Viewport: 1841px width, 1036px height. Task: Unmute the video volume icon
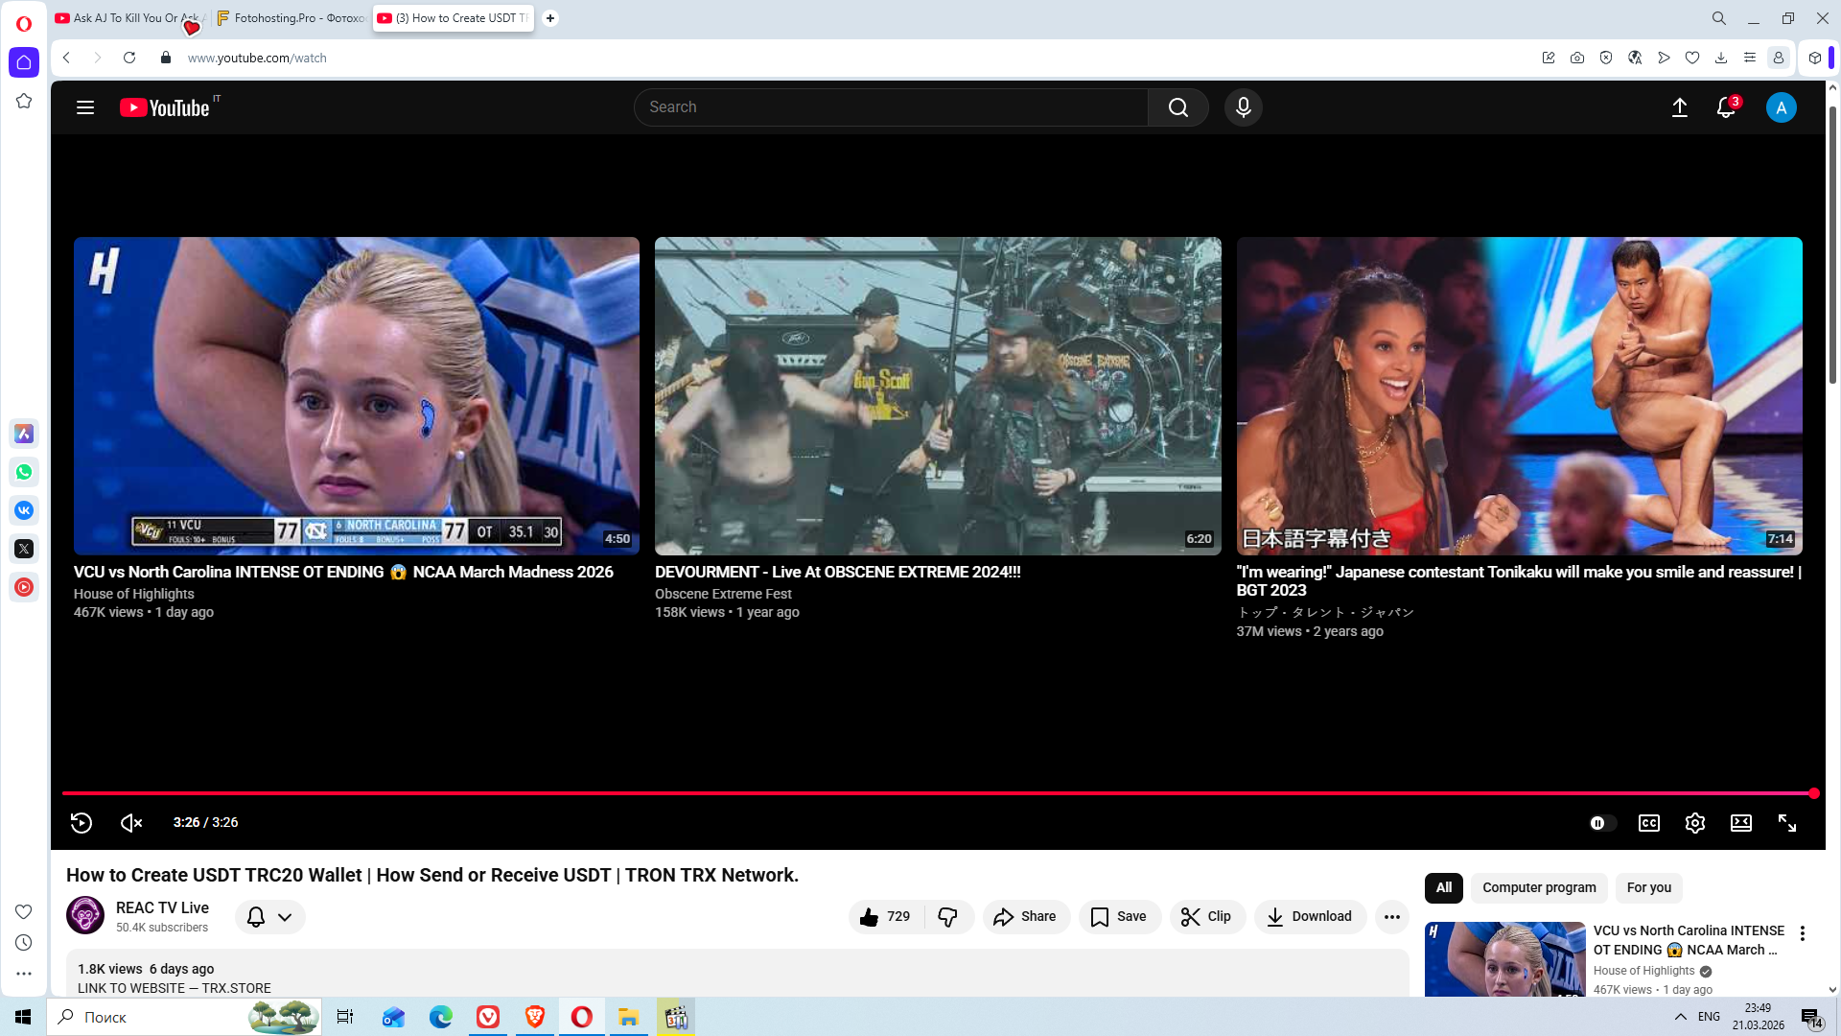pyautogui.click(x=131, y=823)
